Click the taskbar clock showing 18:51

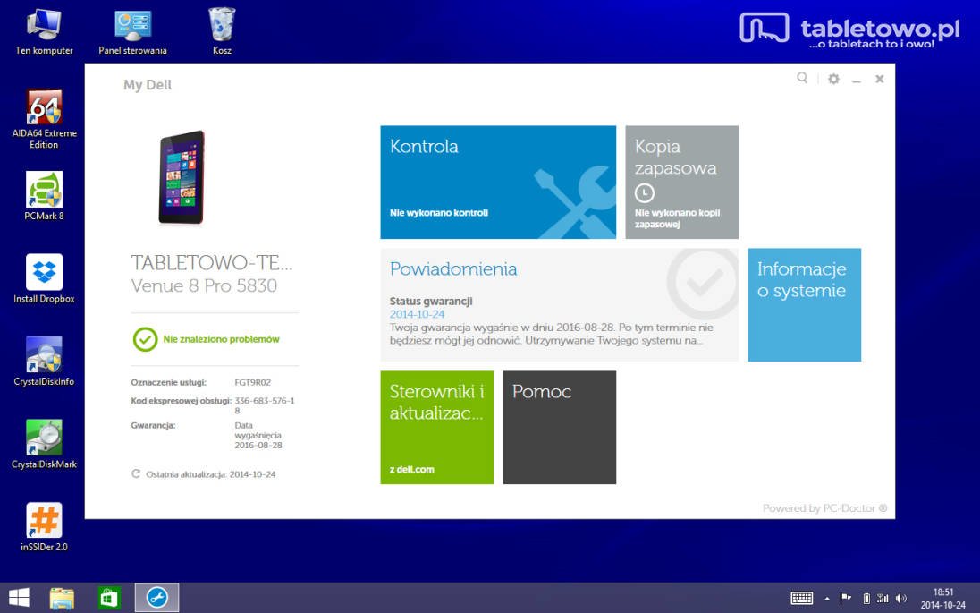(x=943, y=598)
